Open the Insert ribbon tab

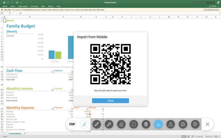[13, 6]
